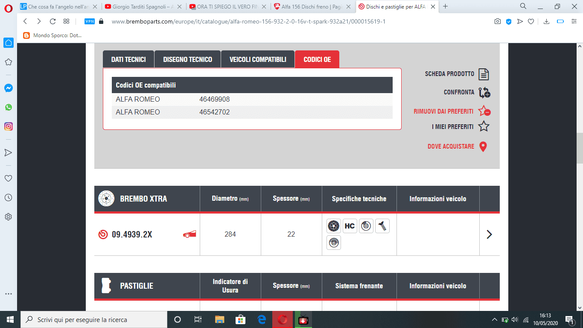
Task: Open Mondo Sporco bookmark
Action: point(52,35)
